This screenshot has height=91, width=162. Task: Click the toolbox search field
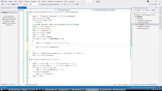click(x=9, y=10)
